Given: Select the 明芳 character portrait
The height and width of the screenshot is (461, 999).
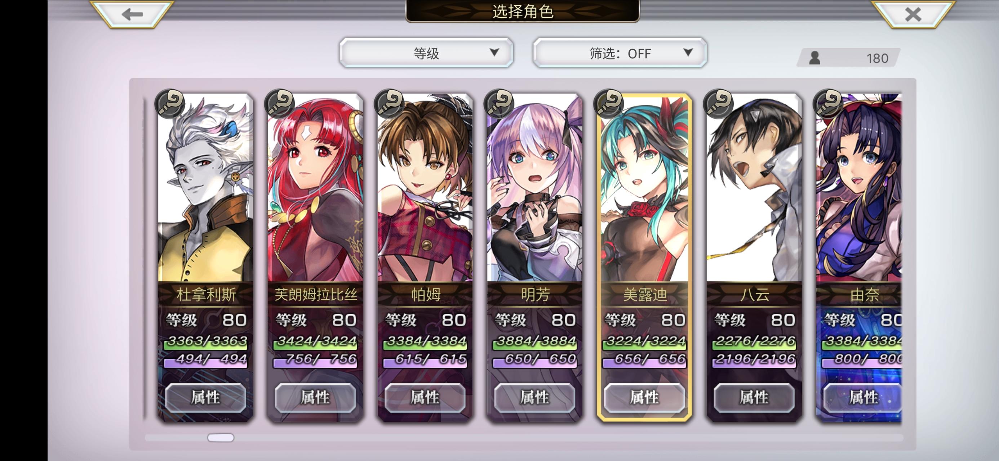Looking at the screenshot, I should (535, 187).
